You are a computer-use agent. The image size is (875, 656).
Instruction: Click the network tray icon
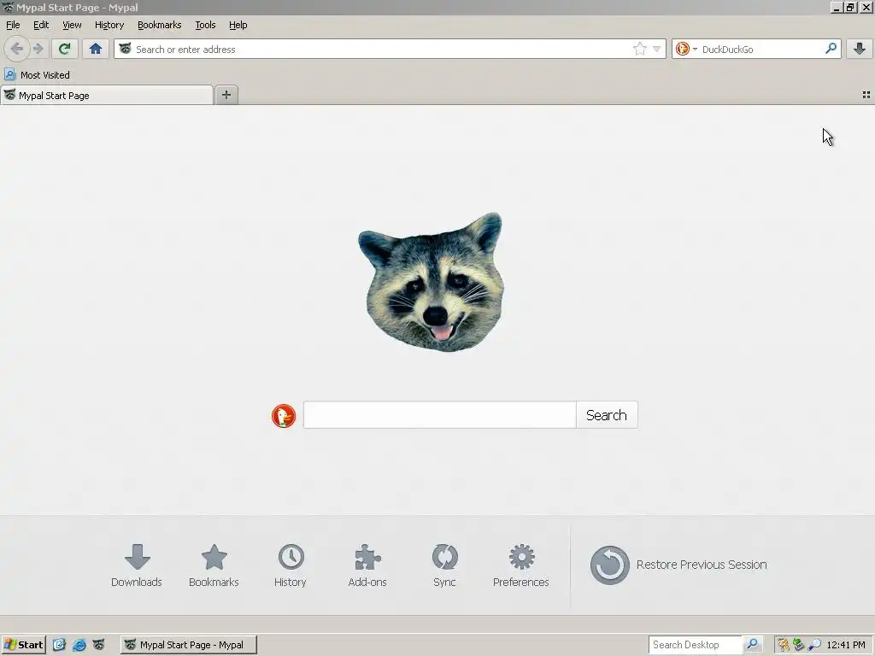799,645
